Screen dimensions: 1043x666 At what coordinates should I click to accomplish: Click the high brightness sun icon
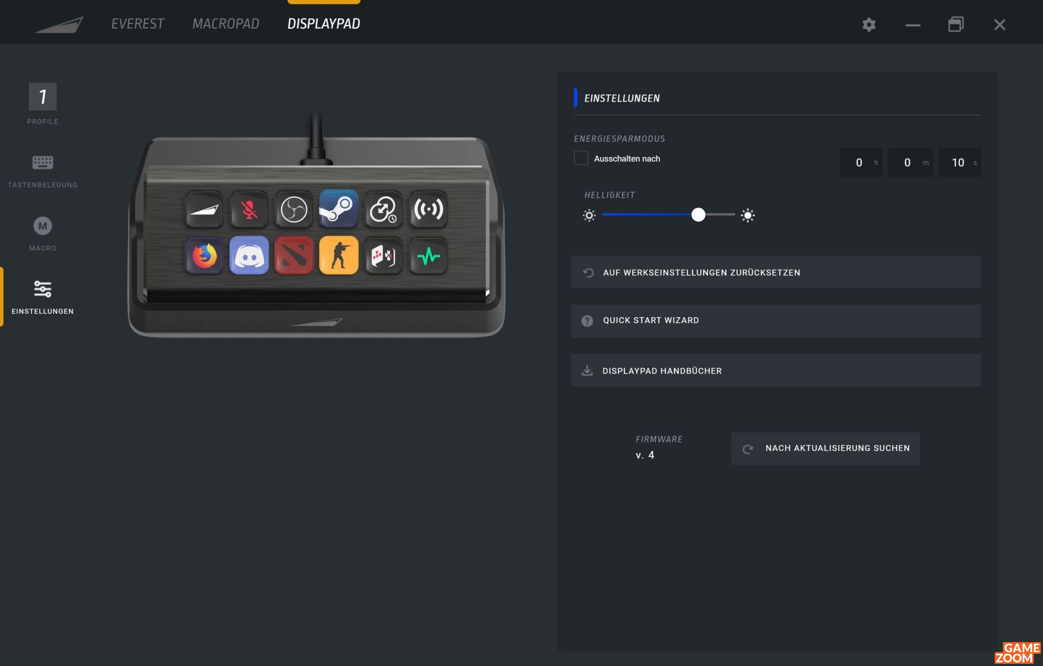(748, 216)
